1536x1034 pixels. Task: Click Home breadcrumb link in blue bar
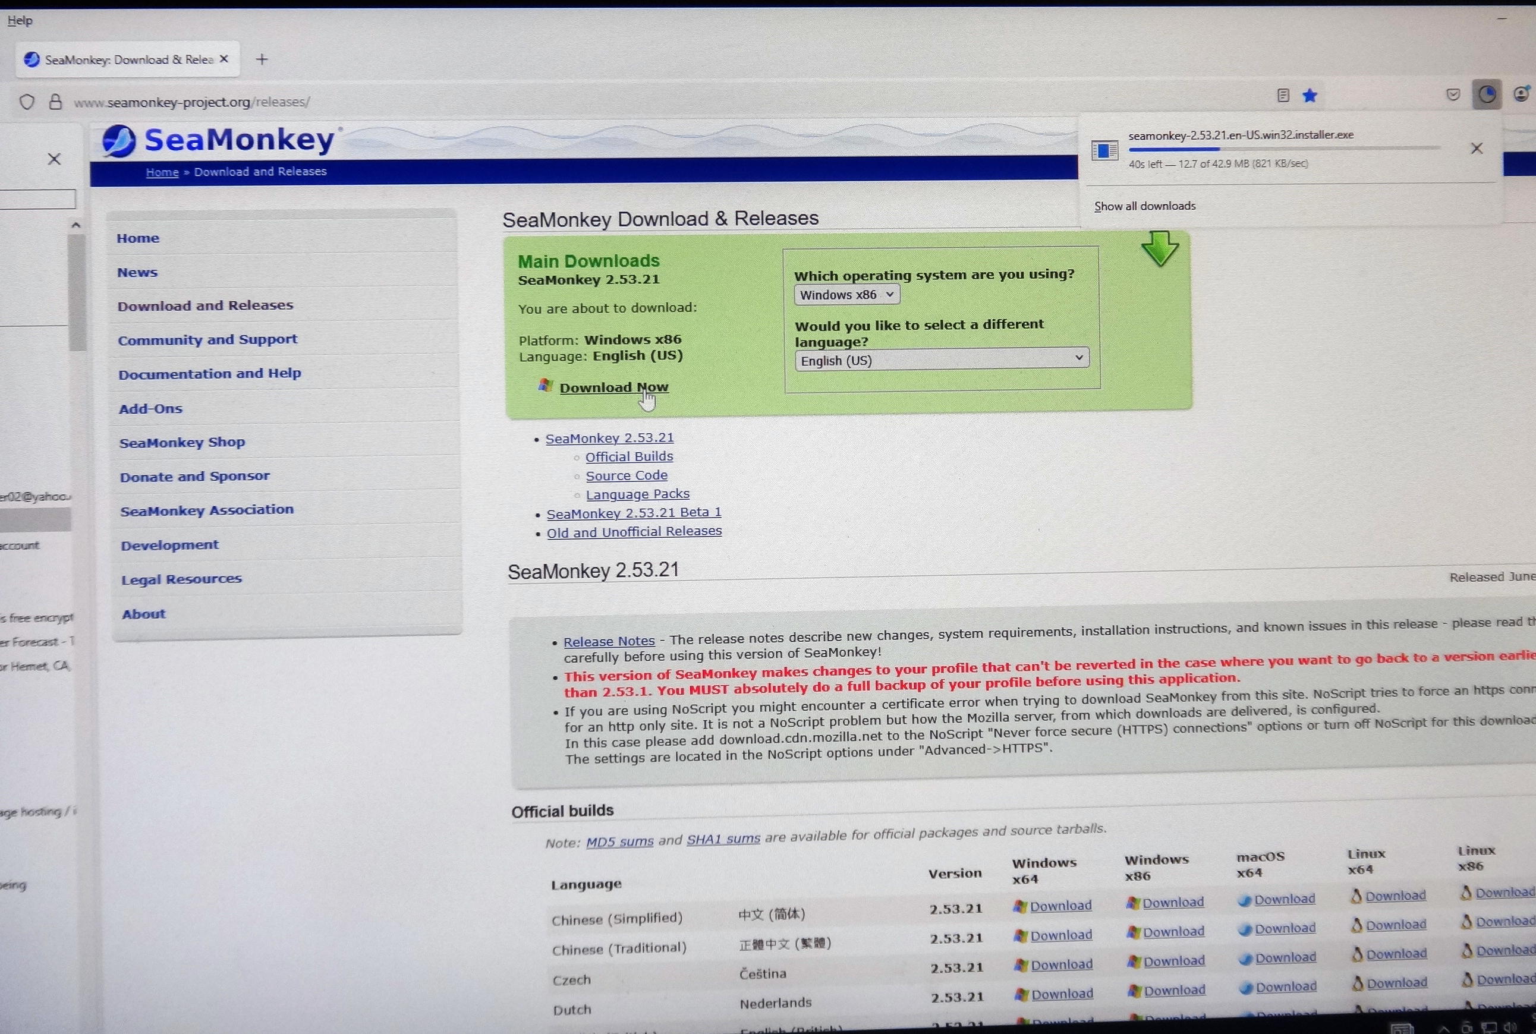[x=162, y=172]
